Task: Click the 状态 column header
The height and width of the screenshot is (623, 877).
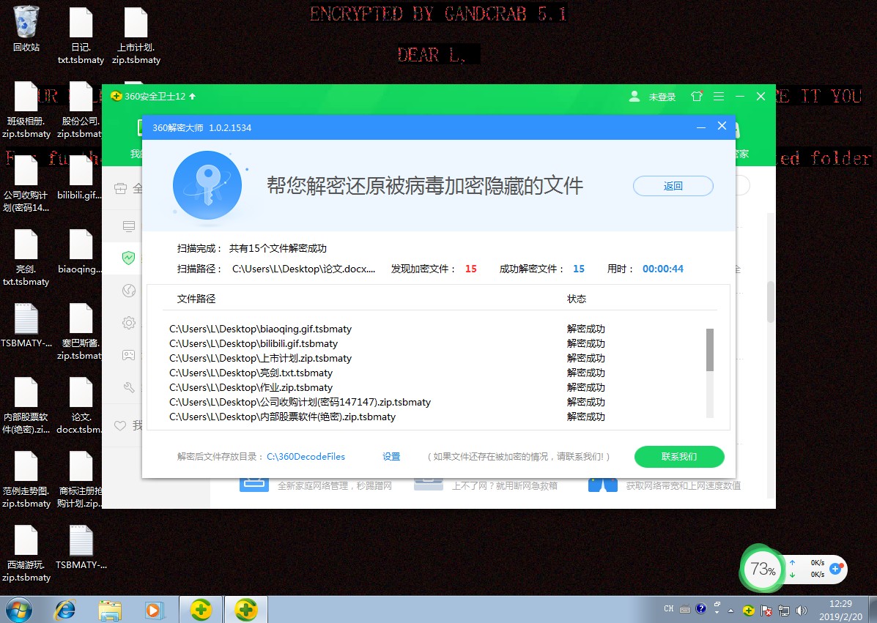Action: 576,299
